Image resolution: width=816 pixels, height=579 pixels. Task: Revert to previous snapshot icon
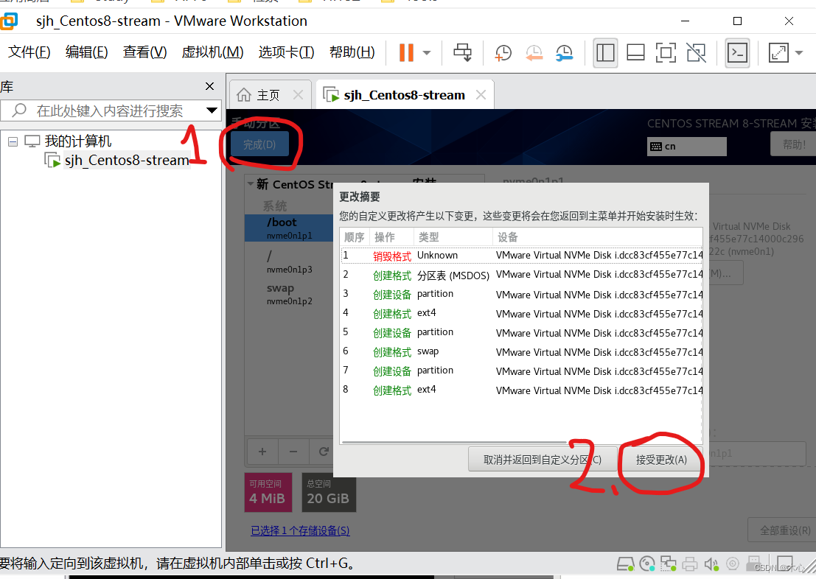click(534, 52)
